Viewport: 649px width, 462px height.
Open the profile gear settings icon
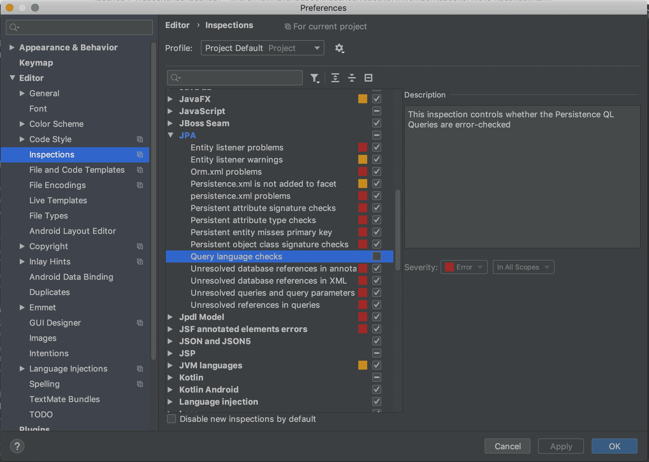tap(339, 48)
